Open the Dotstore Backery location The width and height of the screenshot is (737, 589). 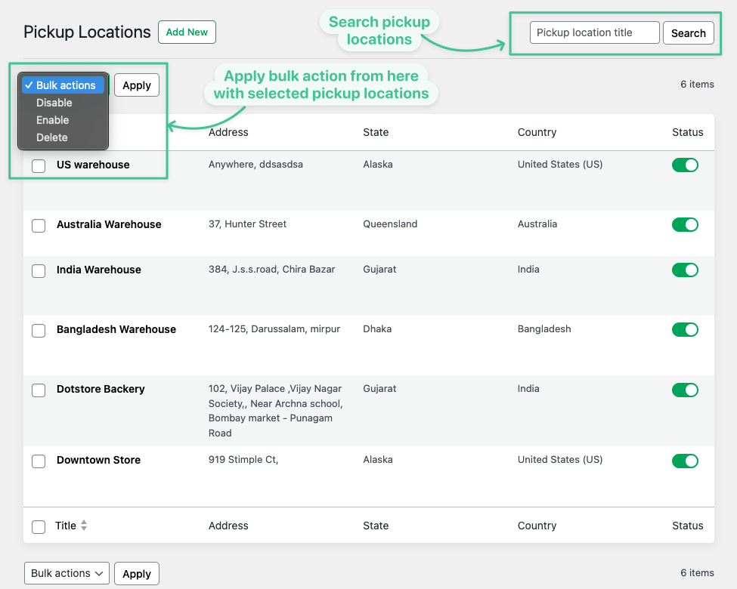click(101, 390)
